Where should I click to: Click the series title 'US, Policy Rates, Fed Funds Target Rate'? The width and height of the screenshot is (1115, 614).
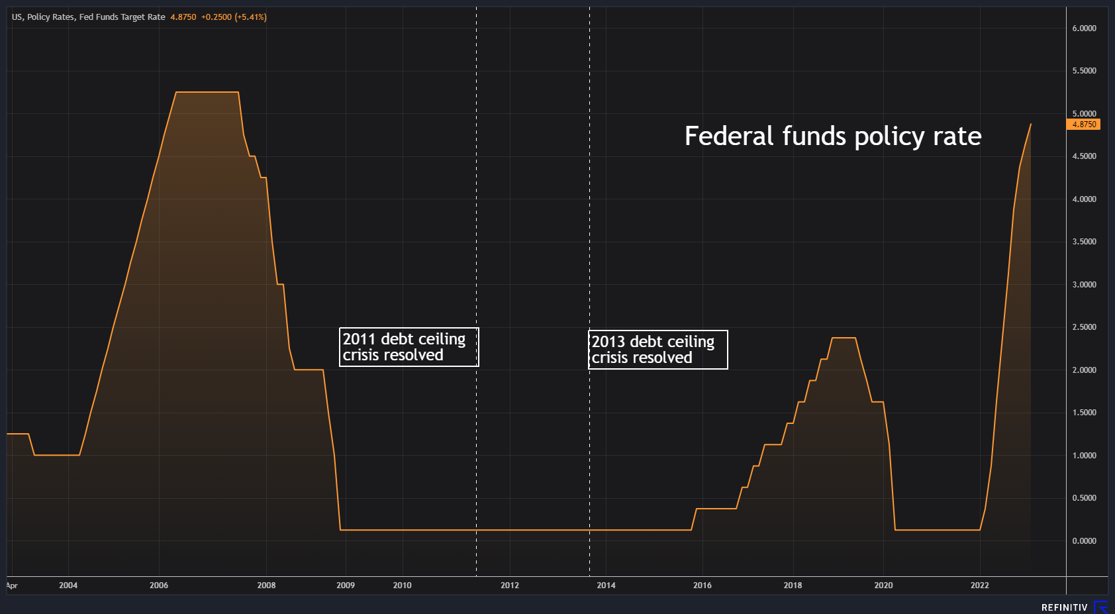click(x=88, y=17)
